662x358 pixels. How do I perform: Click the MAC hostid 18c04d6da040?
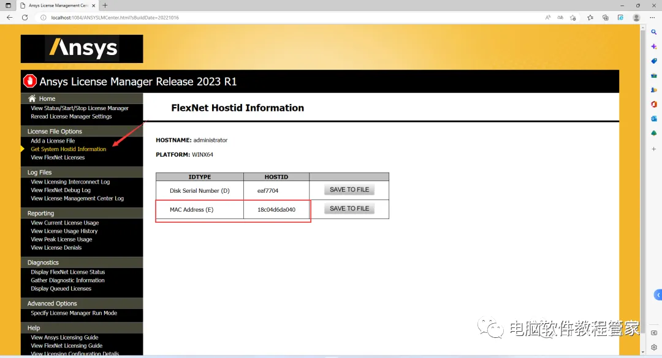click(276, 209)
